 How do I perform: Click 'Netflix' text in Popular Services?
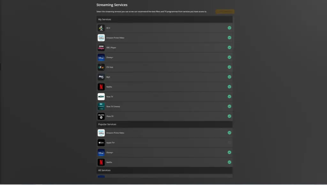pyautogui.click(x=109, y=162)
